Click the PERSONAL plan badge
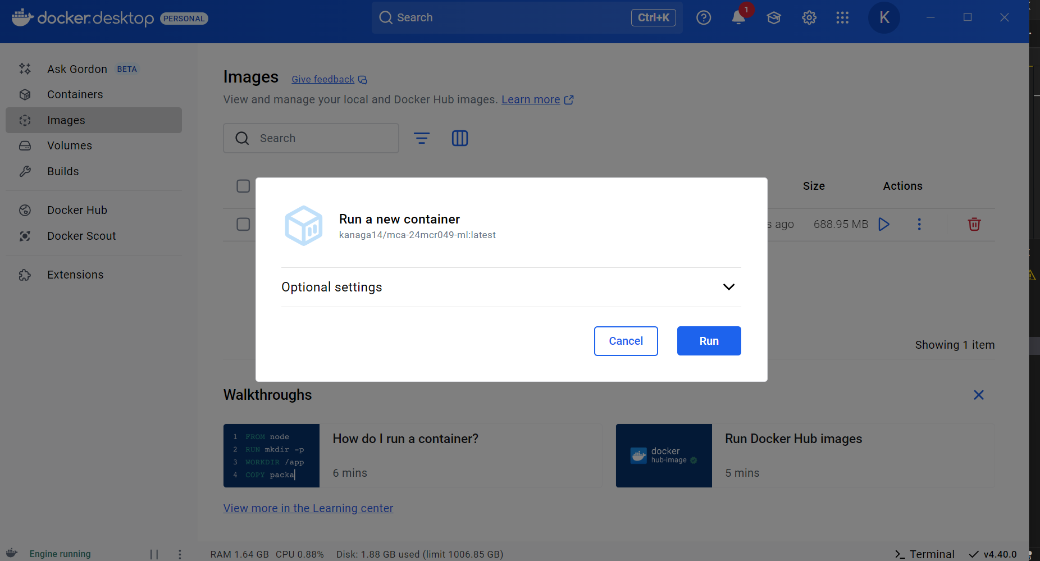This screenshot has width=1040, height=561. coord(184,19)
